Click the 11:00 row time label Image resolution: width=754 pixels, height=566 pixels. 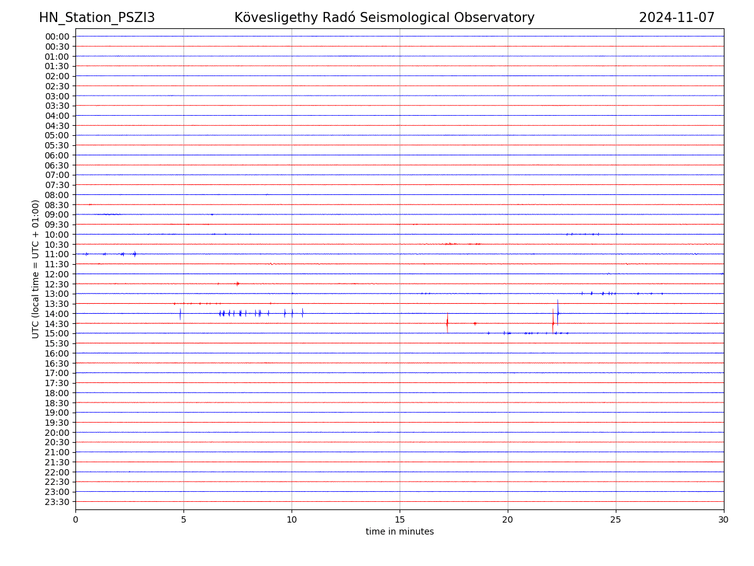click(x=57, y=254)
